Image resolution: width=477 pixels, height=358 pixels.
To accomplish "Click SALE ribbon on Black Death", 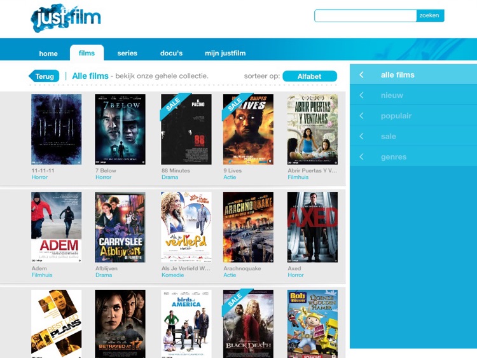I will [235, 301].
